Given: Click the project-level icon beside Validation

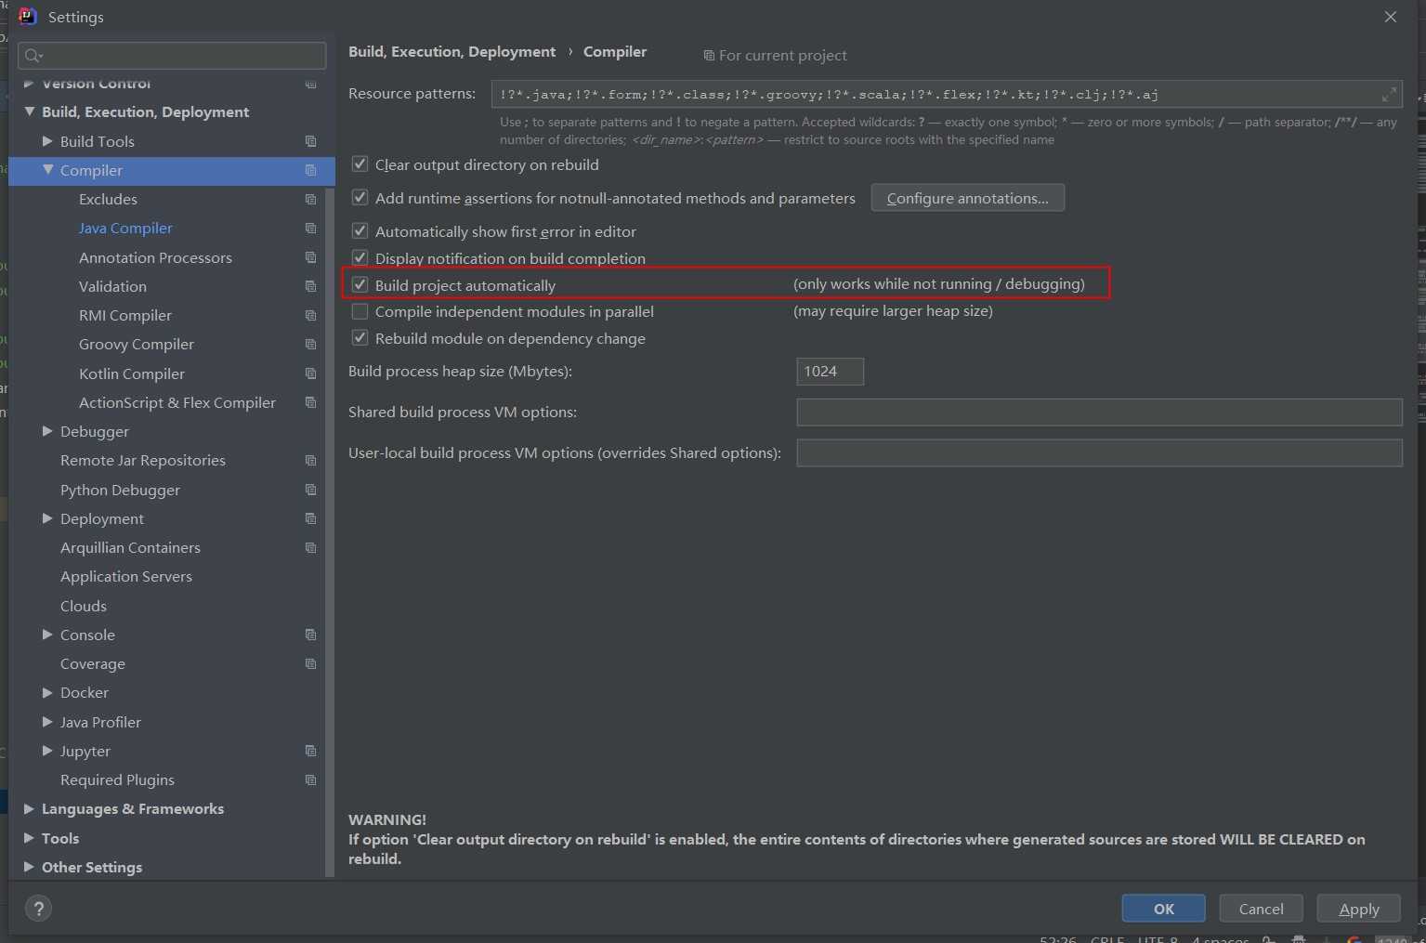Looking at the screenshot, I should (311, 286).
